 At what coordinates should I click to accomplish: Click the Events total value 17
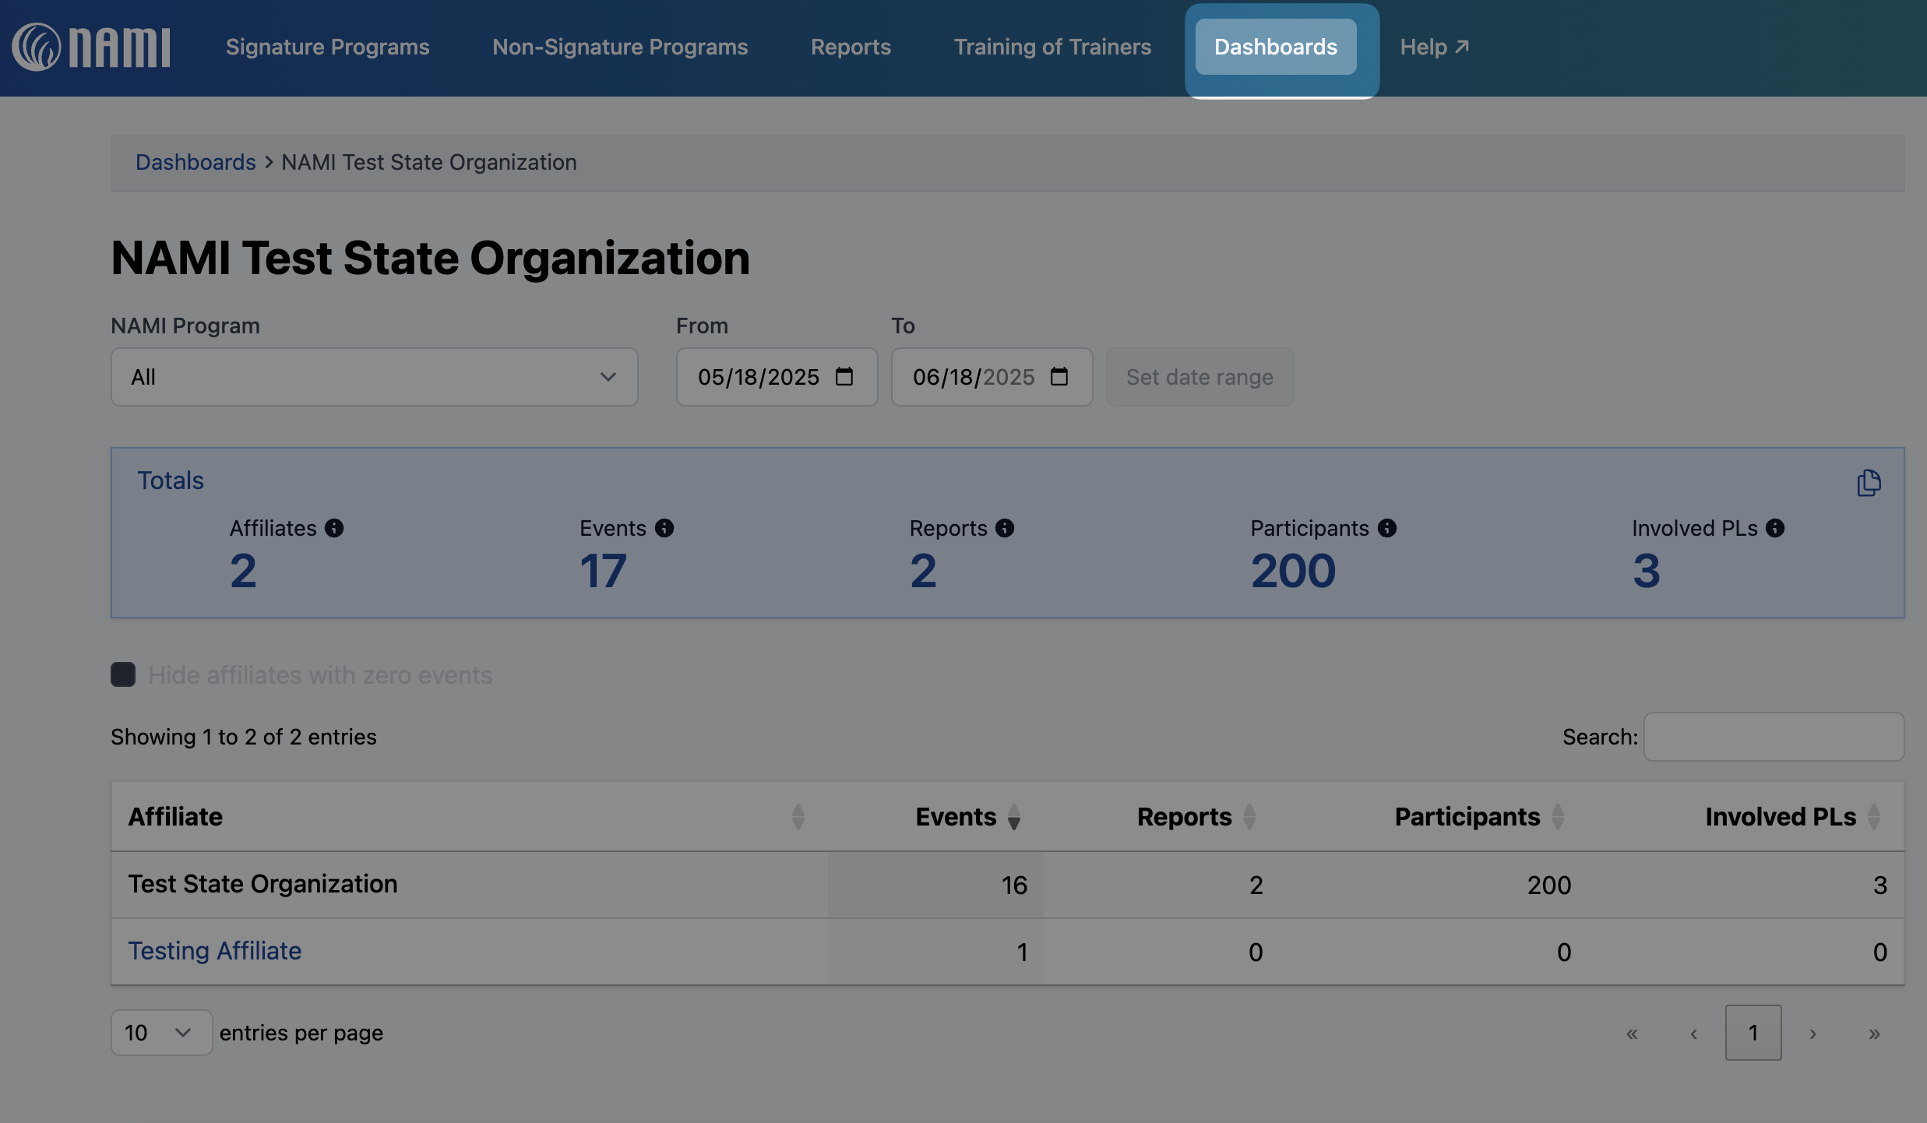[603, 571]
